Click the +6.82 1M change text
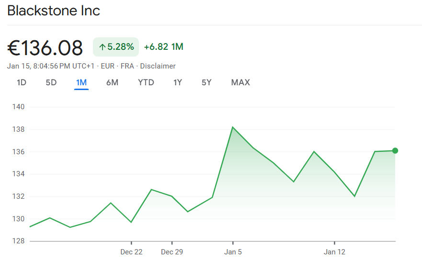The width and height of the screenshot is (422, 263). point(163,47)
